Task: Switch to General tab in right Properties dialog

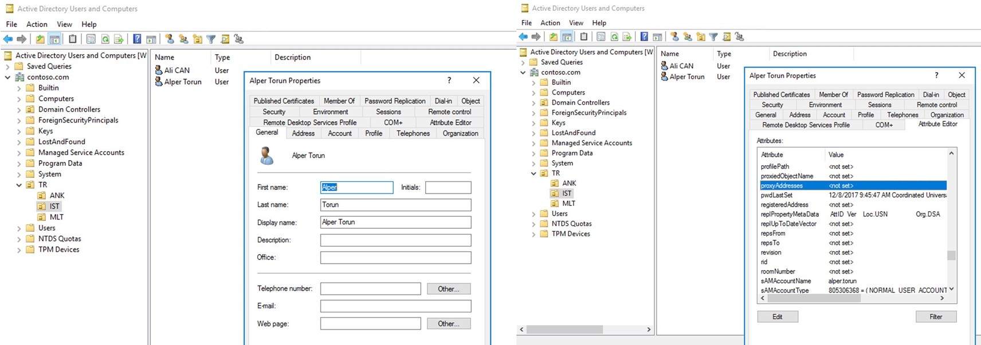Action: [x=766, y=115]
